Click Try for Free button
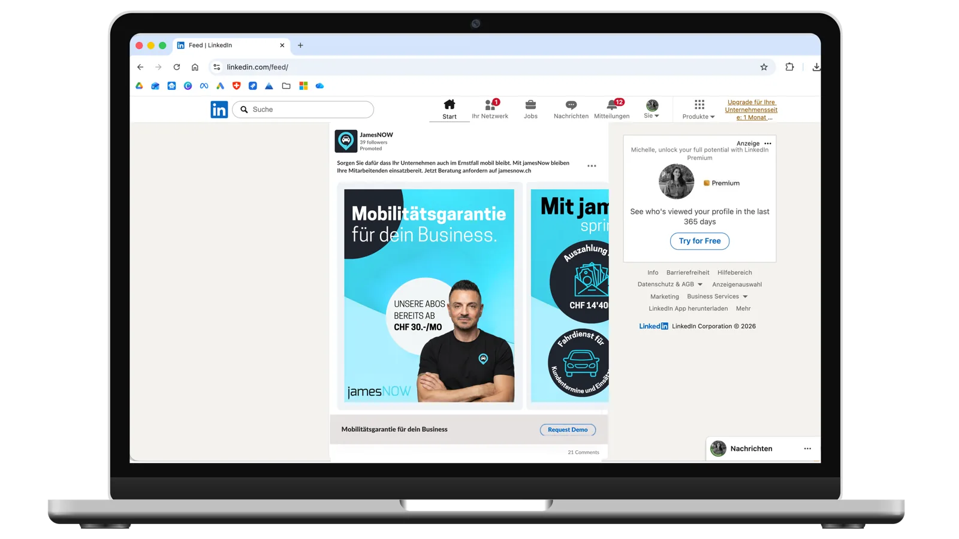The width and height of the screenshot is (959, 539). tap(699, 241)
